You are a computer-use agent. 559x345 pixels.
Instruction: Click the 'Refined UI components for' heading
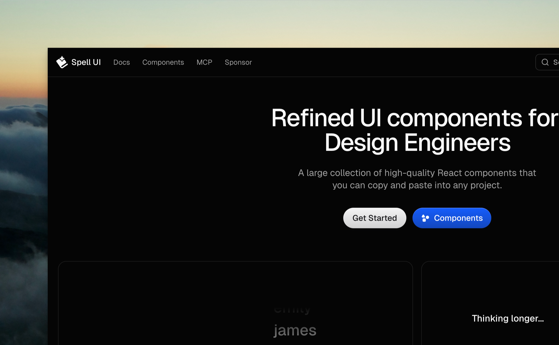[415, 118]
